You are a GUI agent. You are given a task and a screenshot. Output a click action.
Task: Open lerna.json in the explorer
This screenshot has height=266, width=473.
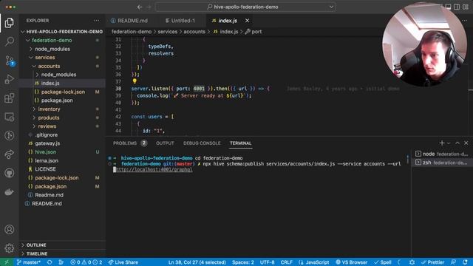[47, 160]
